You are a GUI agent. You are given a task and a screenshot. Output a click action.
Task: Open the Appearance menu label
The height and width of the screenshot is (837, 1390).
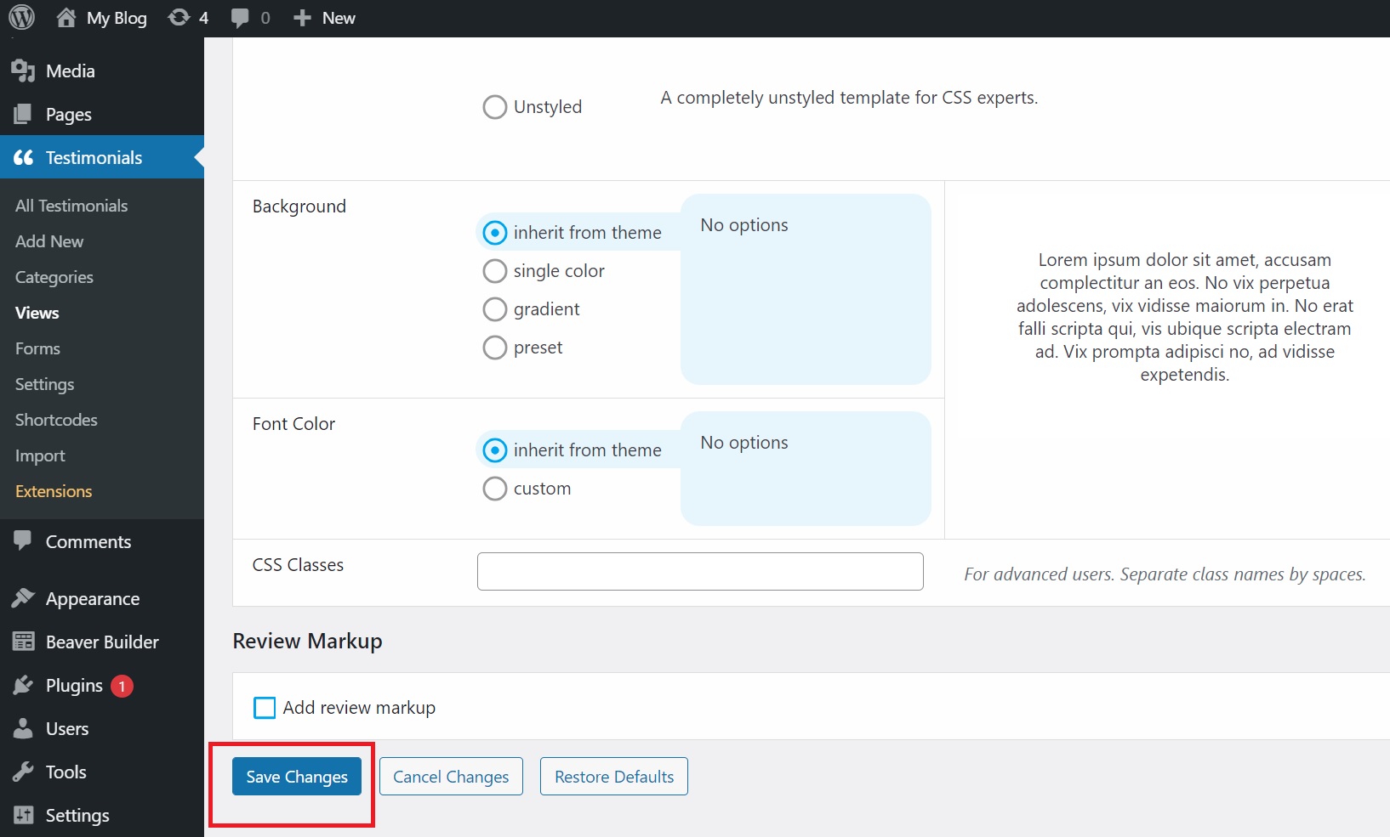click(93, 599)
